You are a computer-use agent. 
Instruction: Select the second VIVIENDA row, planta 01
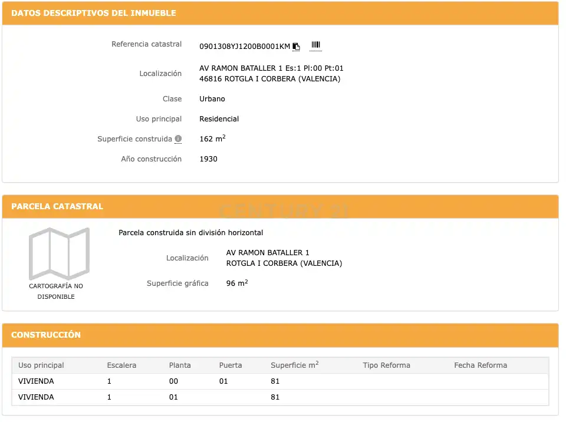click(280, 397)
